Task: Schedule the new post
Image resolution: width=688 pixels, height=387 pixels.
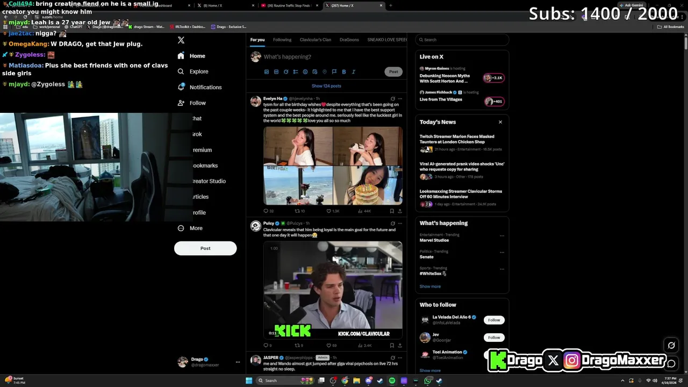Action: point(315,71)
